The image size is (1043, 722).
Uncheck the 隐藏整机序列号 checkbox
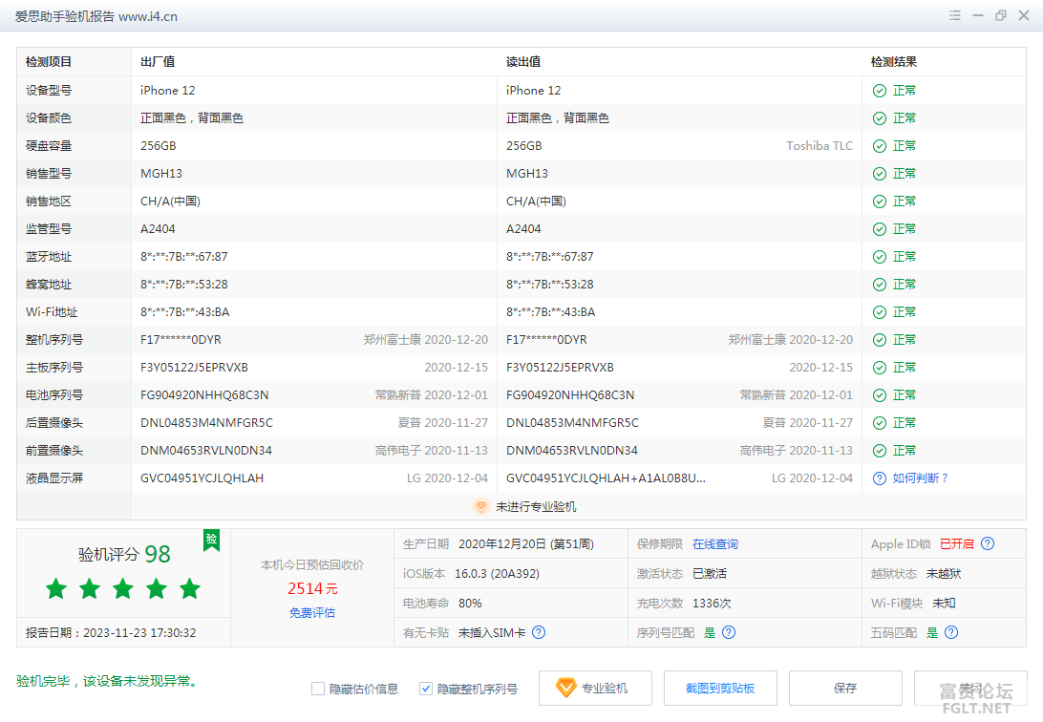[x=426, y=689]
